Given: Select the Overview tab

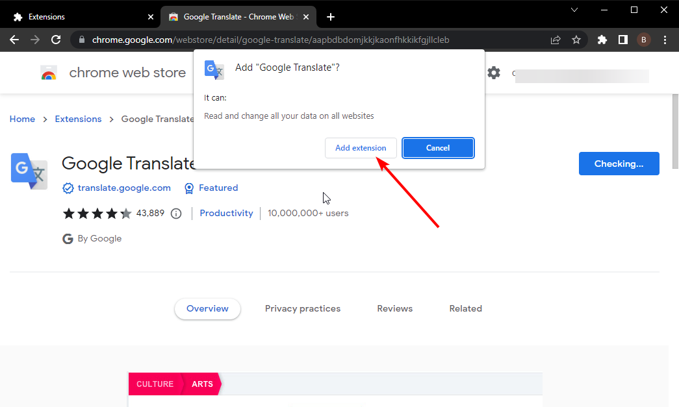Looking at the screenshot, I should [207, 308].
